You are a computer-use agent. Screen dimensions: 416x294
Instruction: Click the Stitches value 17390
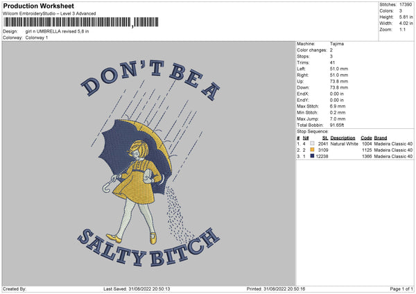[x=406, y=5]
